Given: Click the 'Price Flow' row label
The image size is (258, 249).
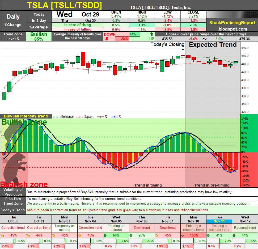Looking at the screenshot, I should coord(13,199).
